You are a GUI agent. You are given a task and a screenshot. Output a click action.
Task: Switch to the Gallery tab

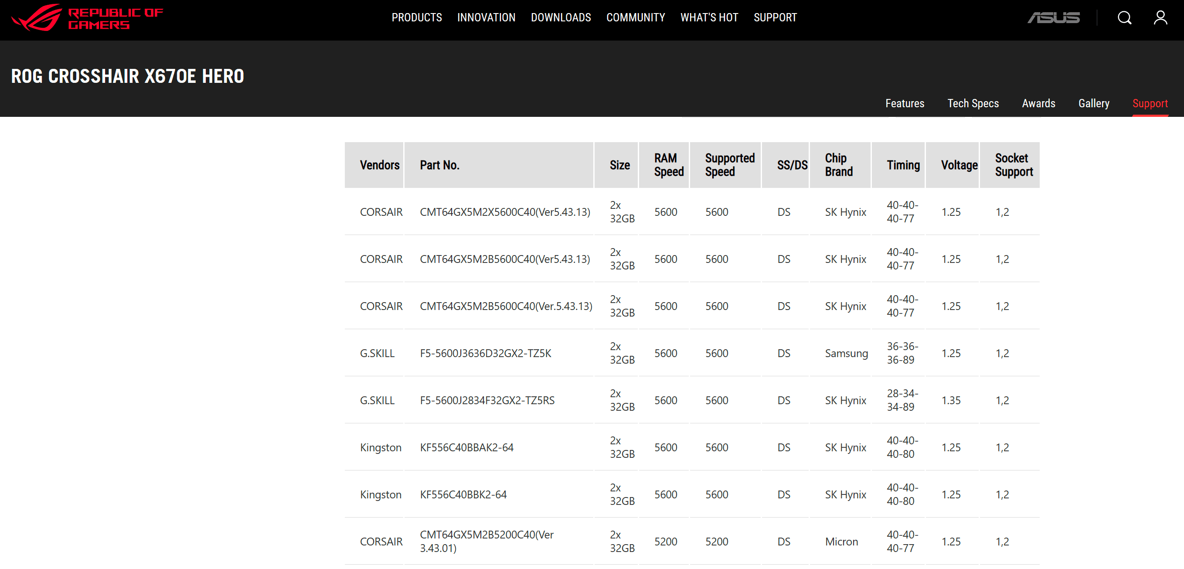pos(1093,103)
